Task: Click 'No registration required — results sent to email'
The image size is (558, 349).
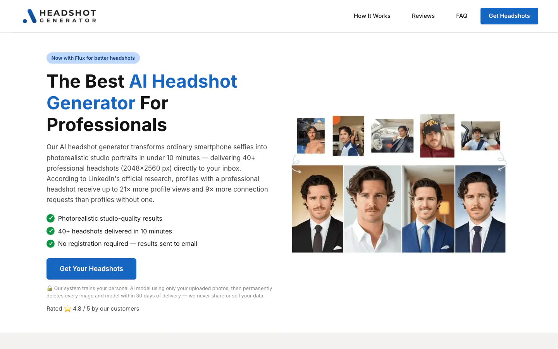Action: coord(127,244)
